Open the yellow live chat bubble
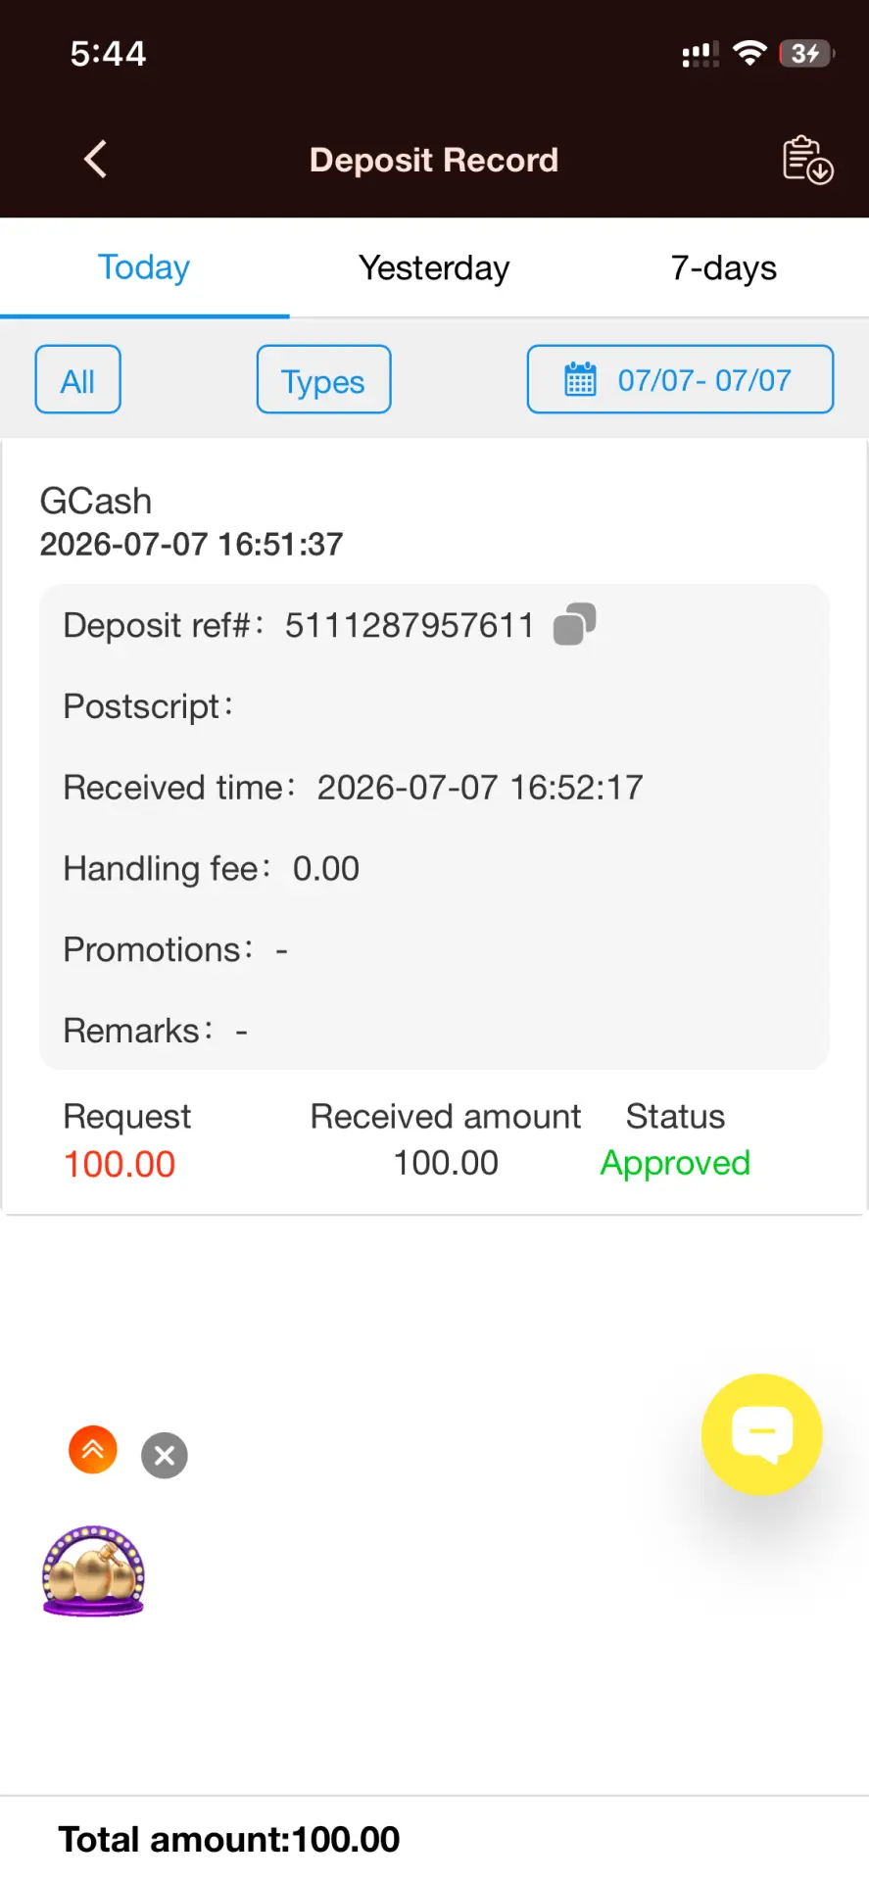869x1881 pixels. pos(761,1434)
